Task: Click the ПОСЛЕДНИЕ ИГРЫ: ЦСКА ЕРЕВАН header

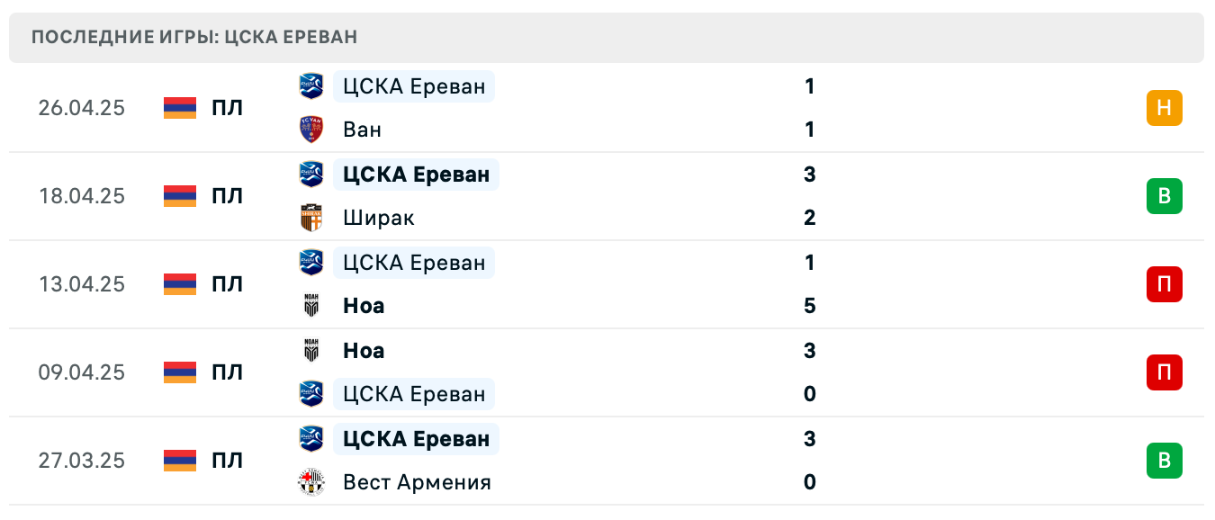Action: (193, 37)
